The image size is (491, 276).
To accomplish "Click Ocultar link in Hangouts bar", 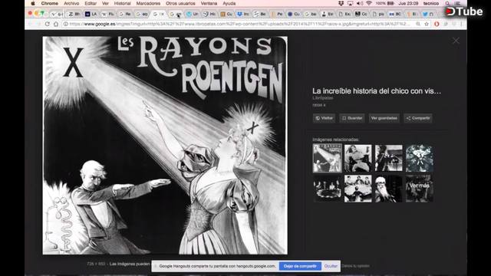I will click(x=331, y=266).
